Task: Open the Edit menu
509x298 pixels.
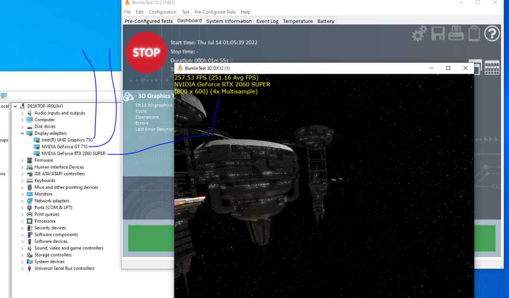Action: tap(140, 12)
